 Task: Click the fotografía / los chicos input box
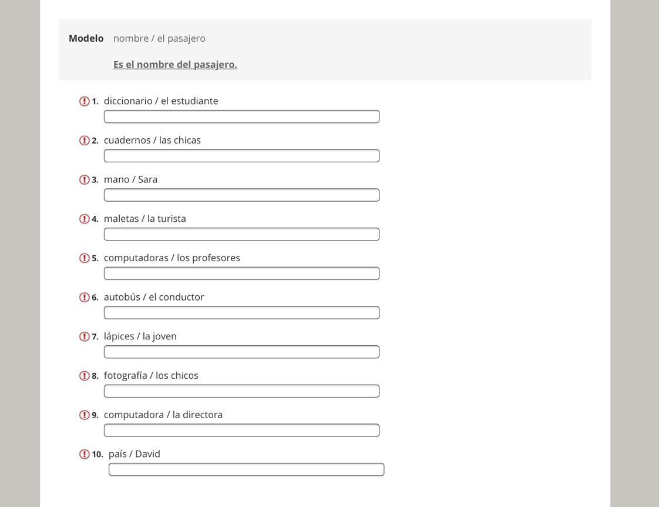click(x=241, y=391)
